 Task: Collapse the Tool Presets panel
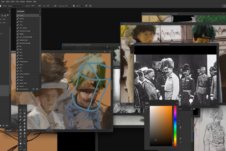(x=38, y=9)
